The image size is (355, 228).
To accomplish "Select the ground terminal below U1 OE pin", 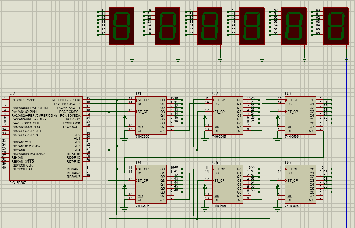I will 124,140.
